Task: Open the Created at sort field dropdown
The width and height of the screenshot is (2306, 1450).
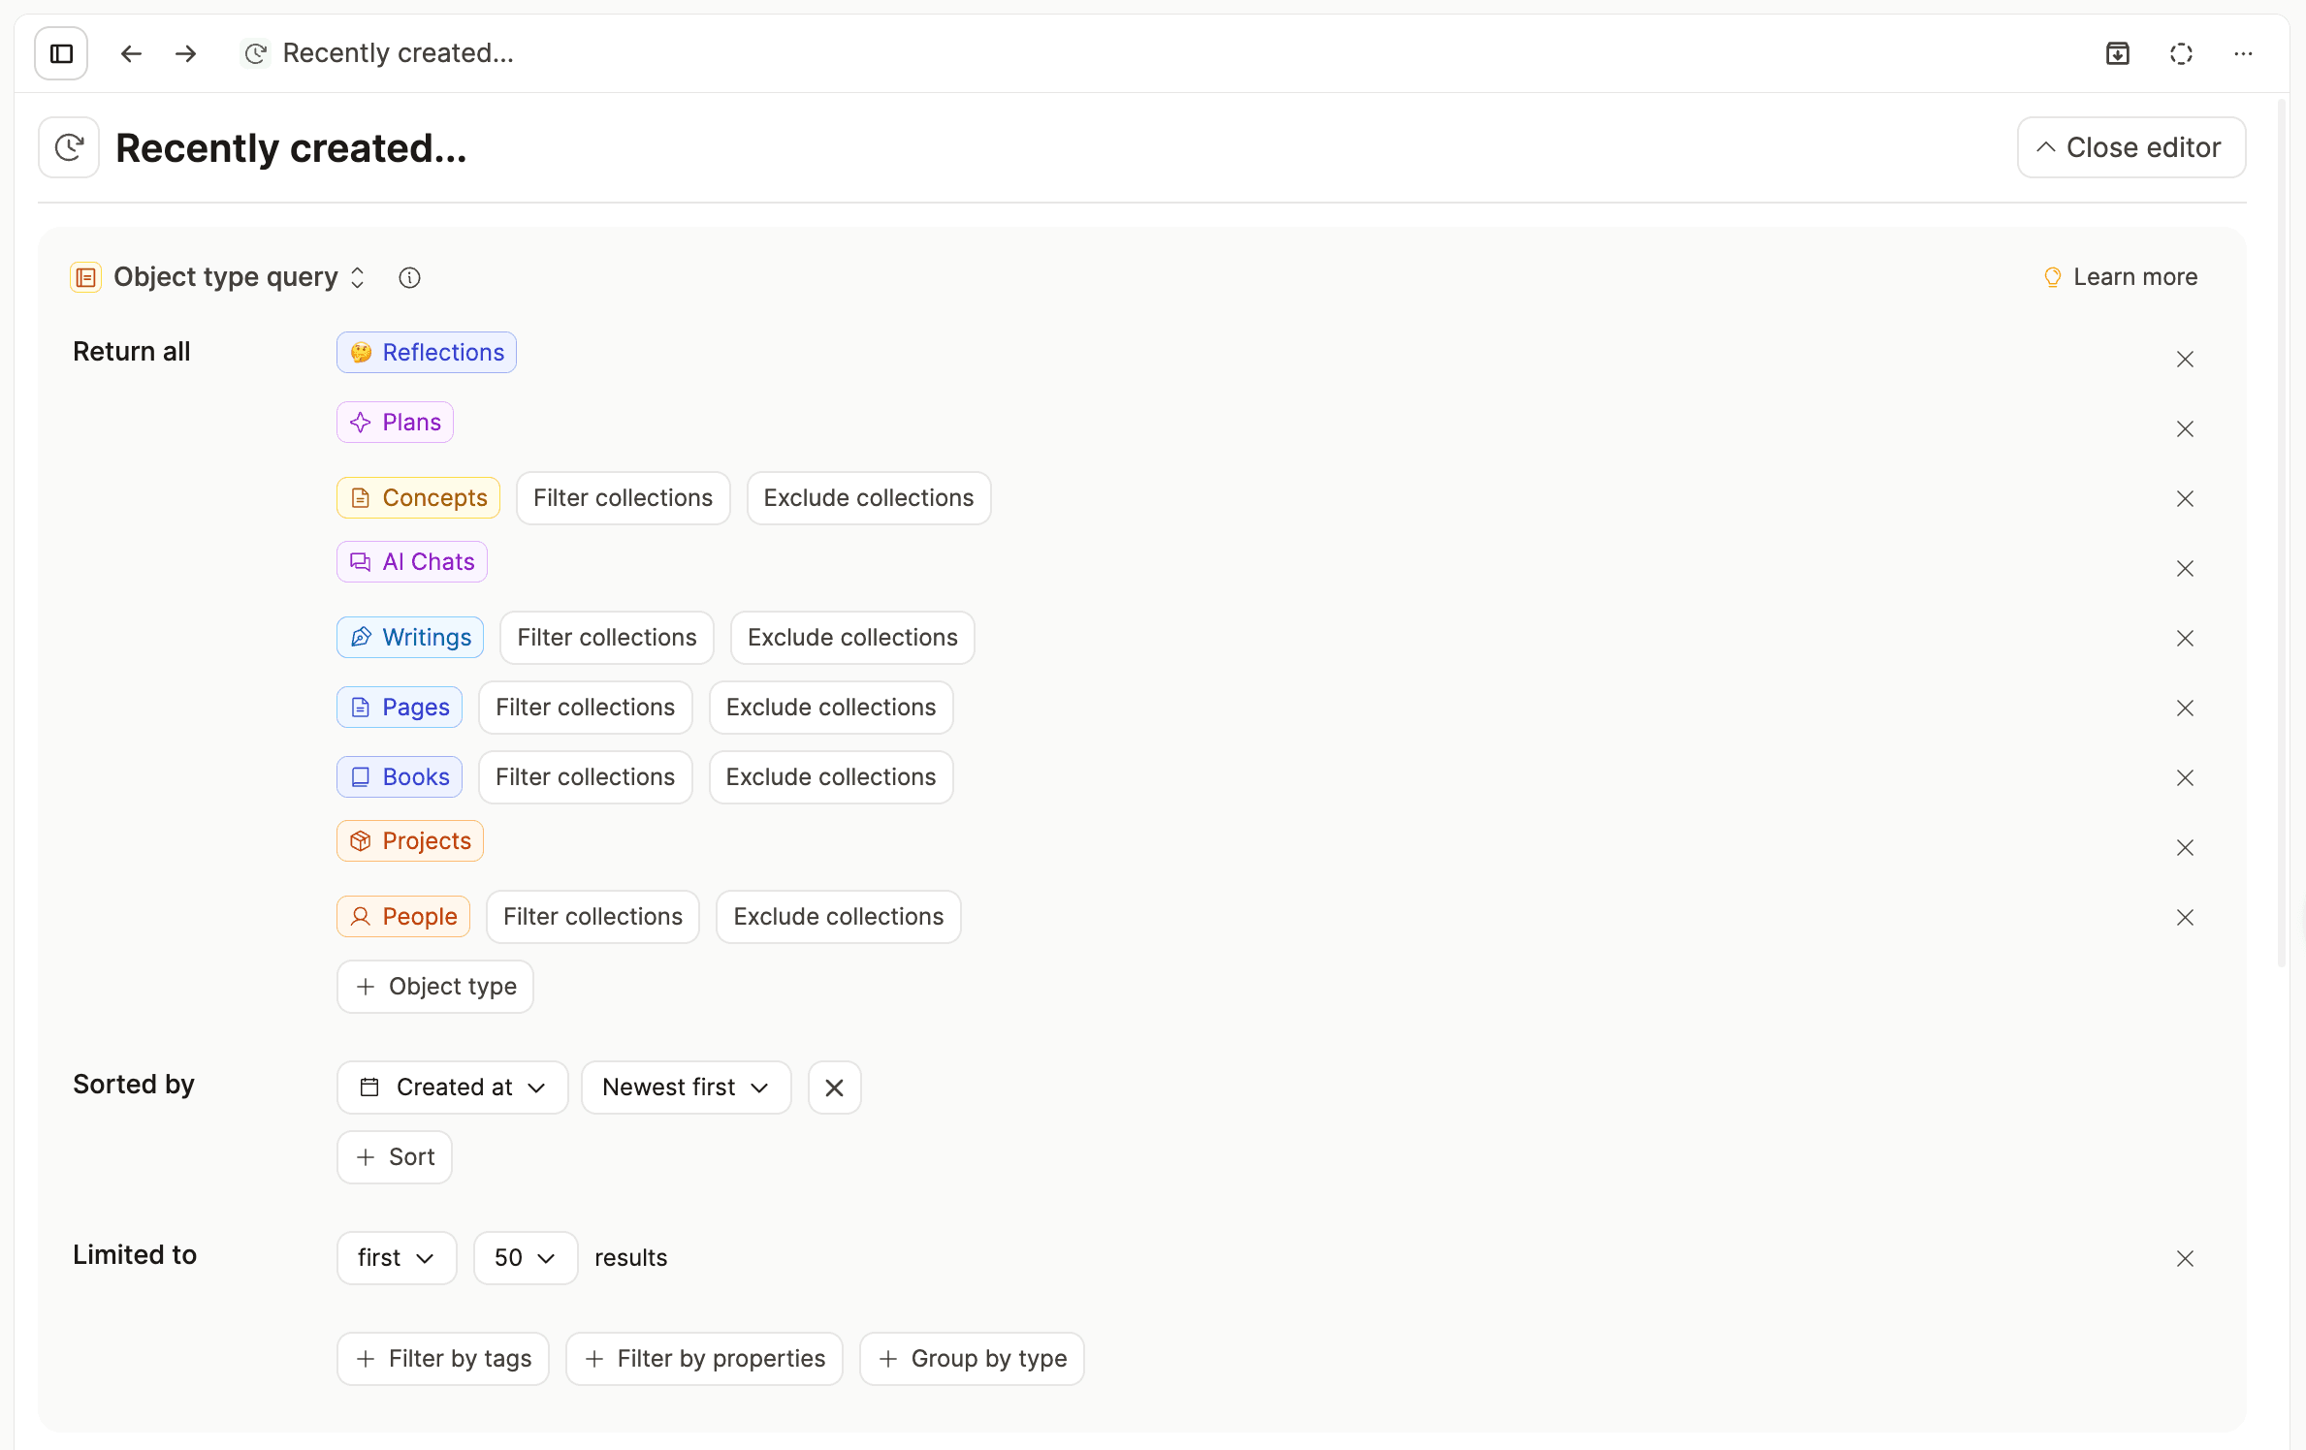Action: click(x=452, y=1087)
